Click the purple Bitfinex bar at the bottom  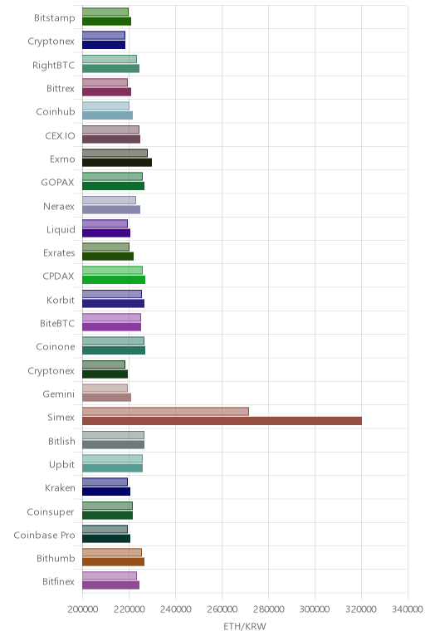110,585
